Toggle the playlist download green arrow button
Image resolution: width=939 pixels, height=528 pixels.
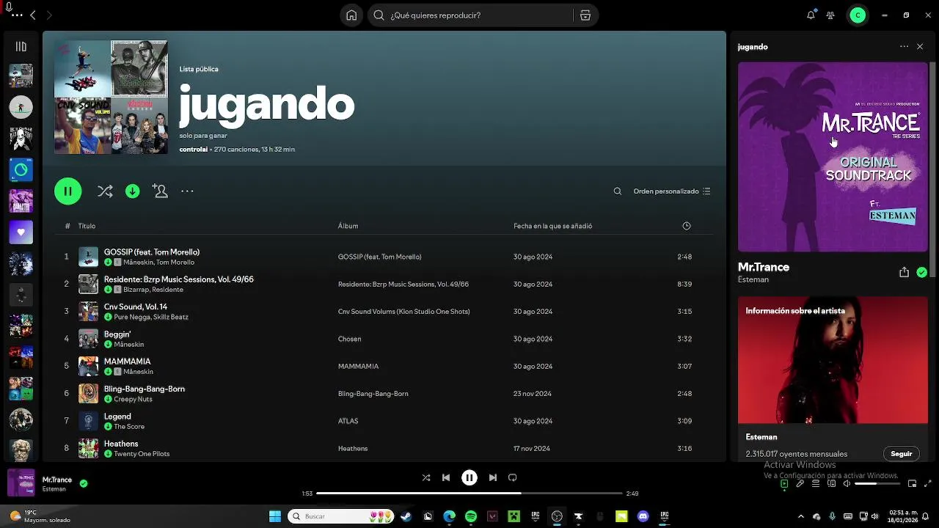(x=133, y=191)
